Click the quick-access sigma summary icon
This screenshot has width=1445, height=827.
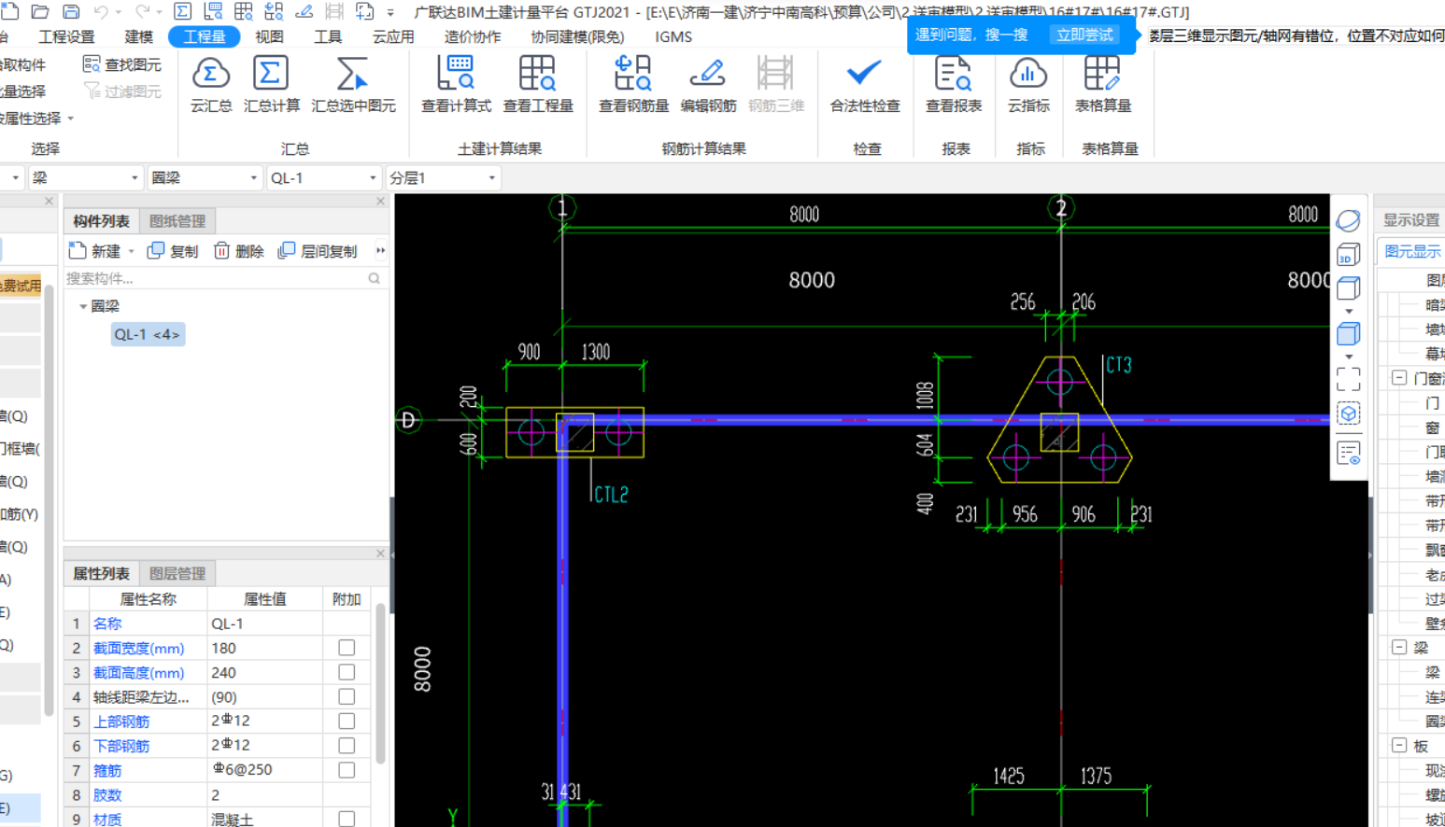pos(183,11)
